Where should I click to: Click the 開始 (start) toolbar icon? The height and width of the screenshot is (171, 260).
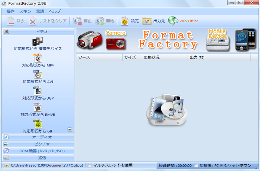[100, 21]
